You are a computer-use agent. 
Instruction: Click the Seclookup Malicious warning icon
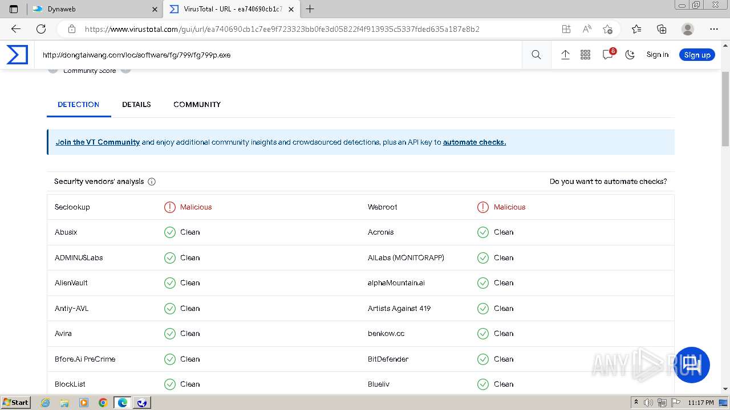(170, 207)
